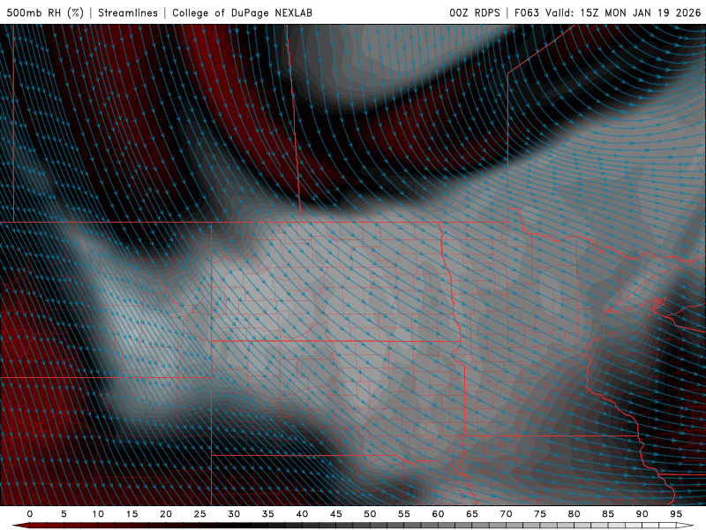Click the 10 value on color scale
The image size is (706, 530).
tap(98, 514)
